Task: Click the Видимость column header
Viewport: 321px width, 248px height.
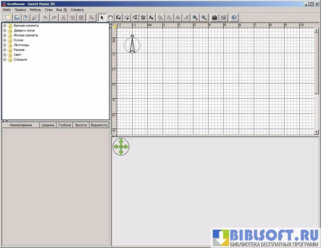Action: 99,125
